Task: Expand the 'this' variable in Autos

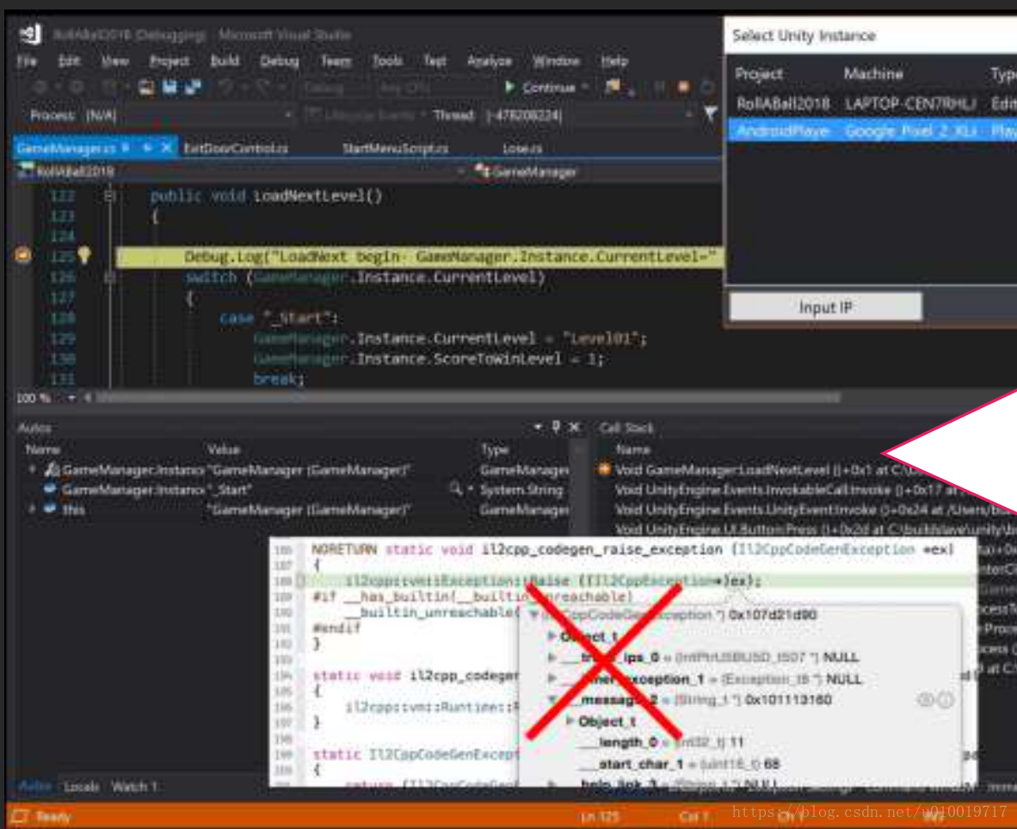Action: (x=32, y=510)
